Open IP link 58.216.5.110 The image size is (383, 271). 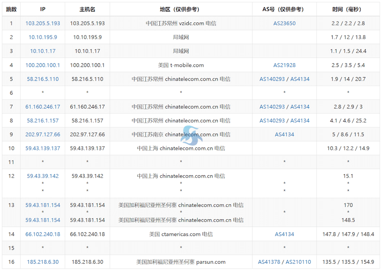pos(43,79)
